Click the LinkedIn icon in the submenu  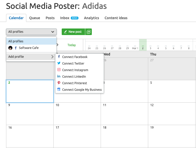(x=59, y=76)
